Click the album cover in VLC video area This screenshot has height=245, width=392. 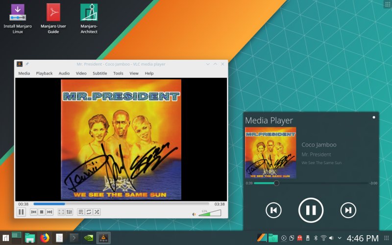tap(121, 140)
